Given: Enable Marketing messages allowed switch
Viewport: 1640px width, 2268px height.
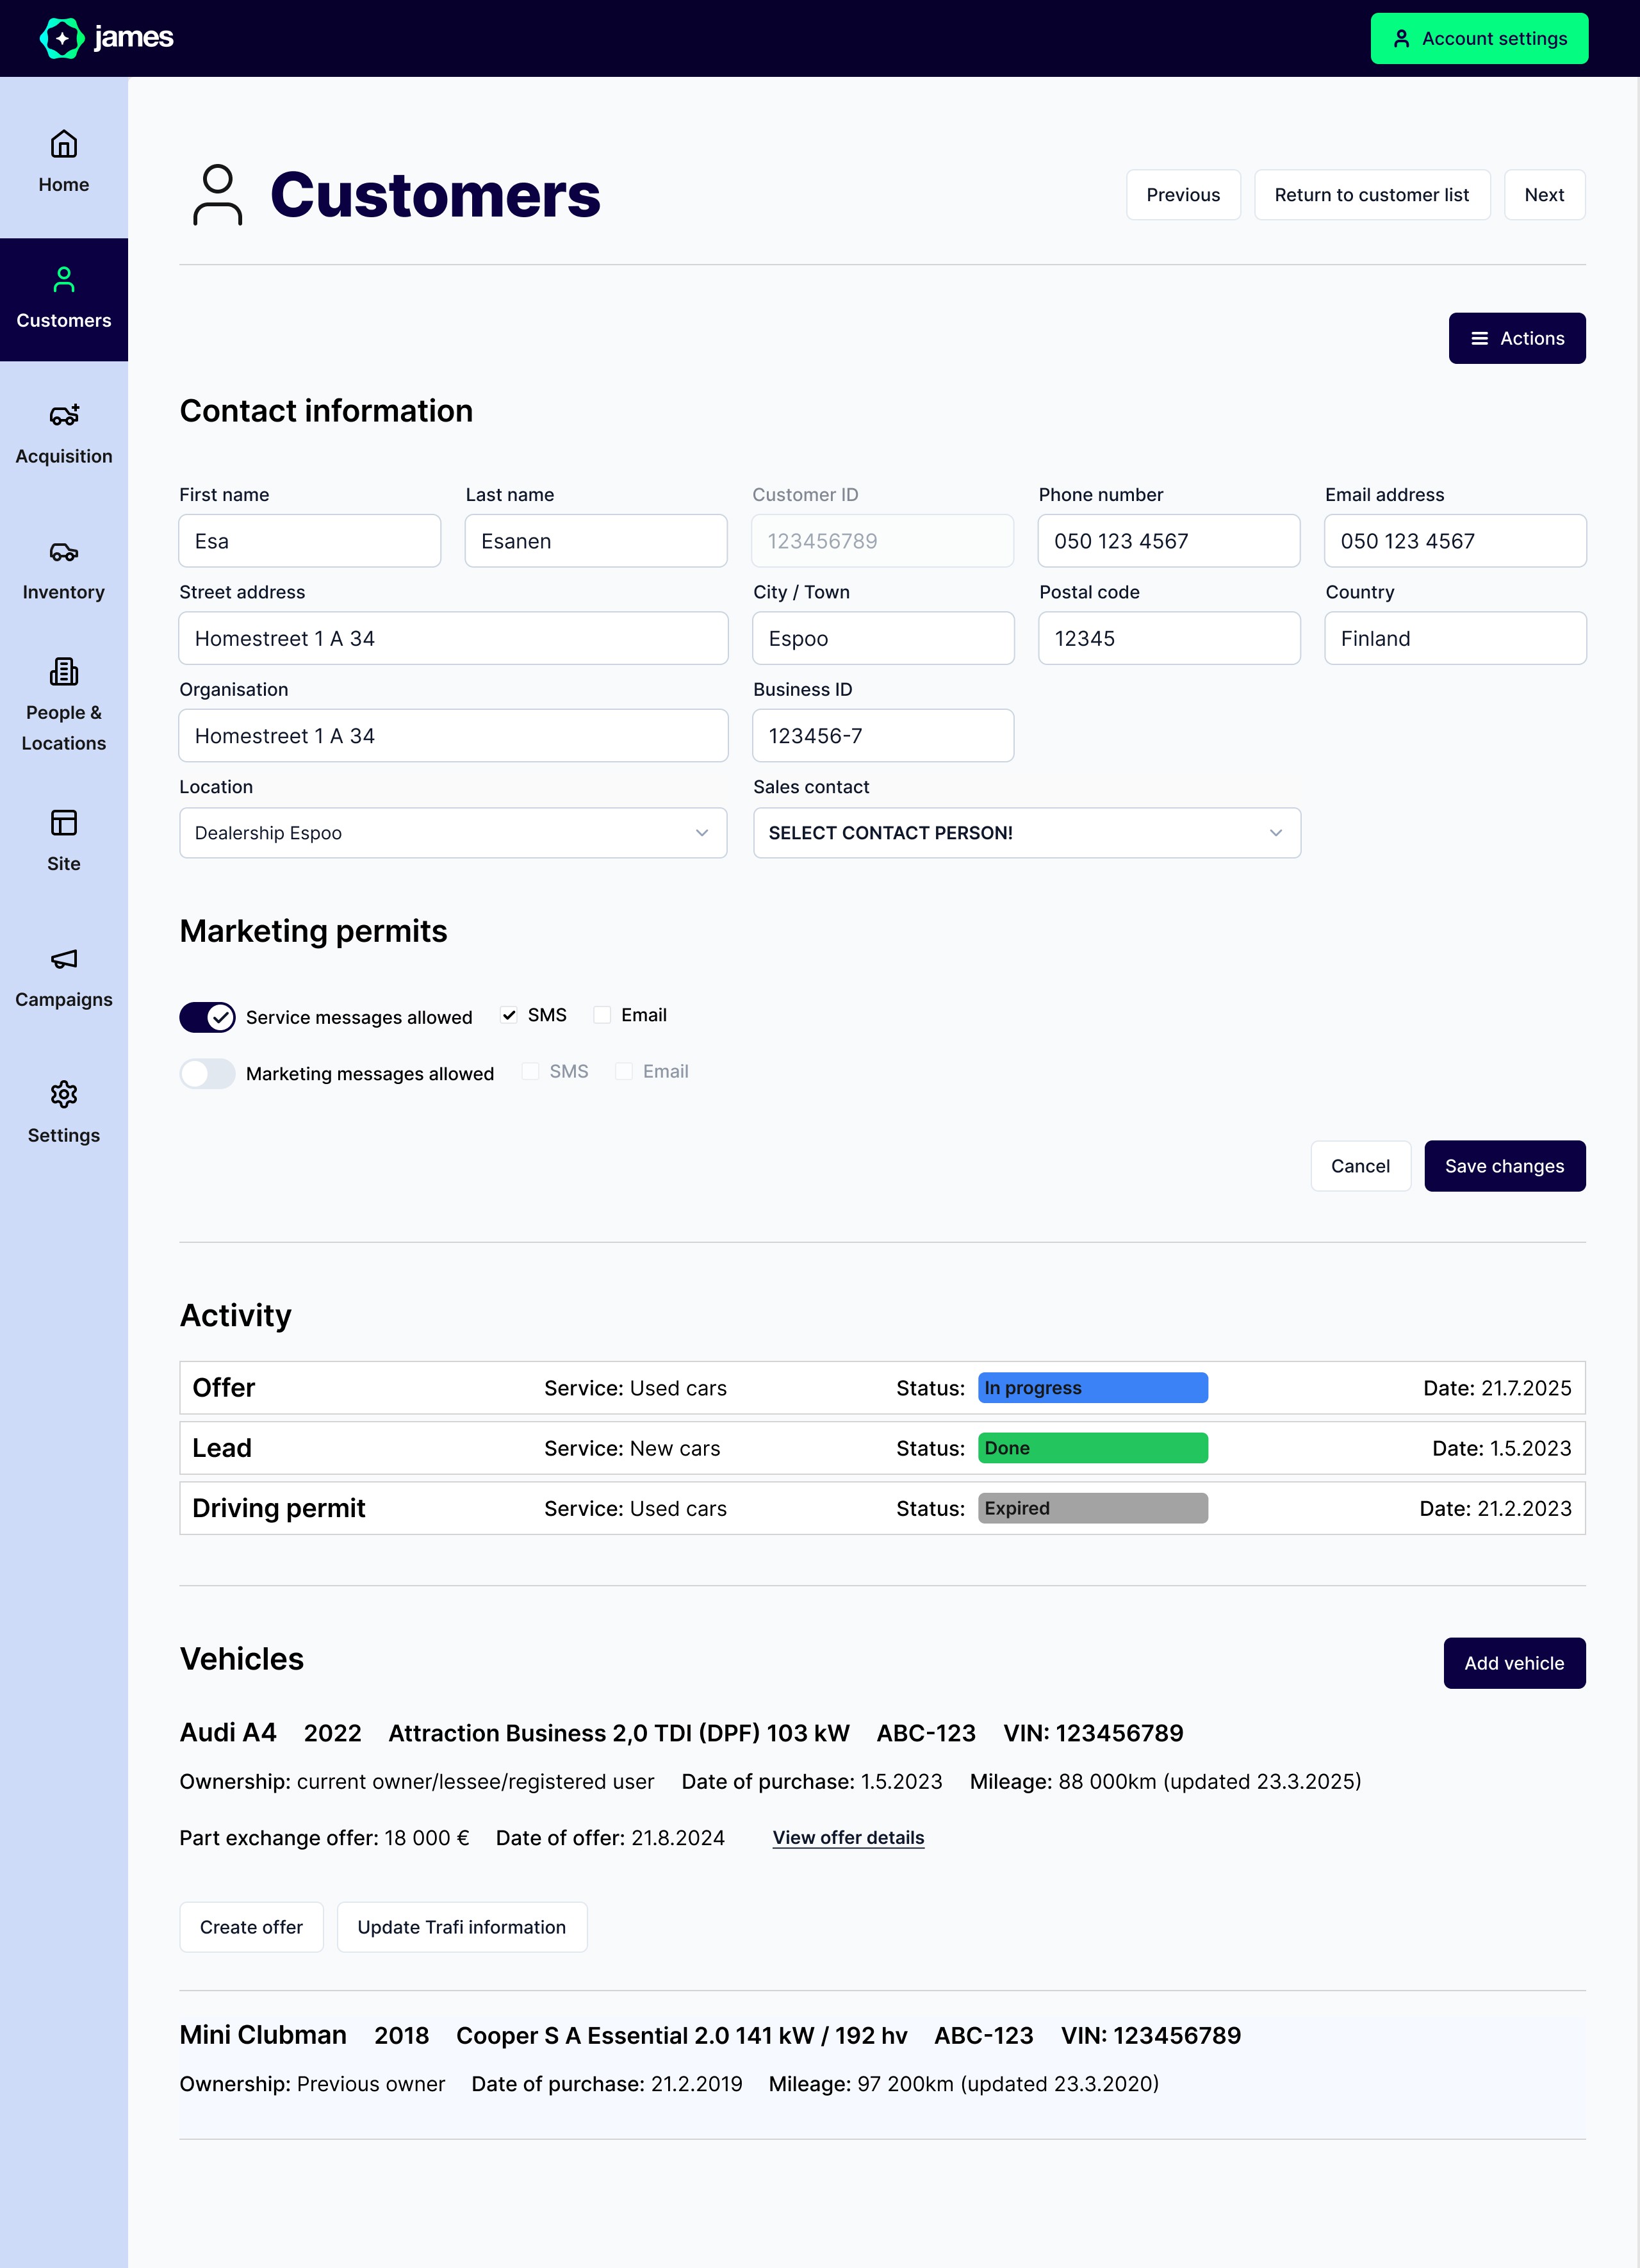Looking at the screenshot, I should pos(207,1073).
